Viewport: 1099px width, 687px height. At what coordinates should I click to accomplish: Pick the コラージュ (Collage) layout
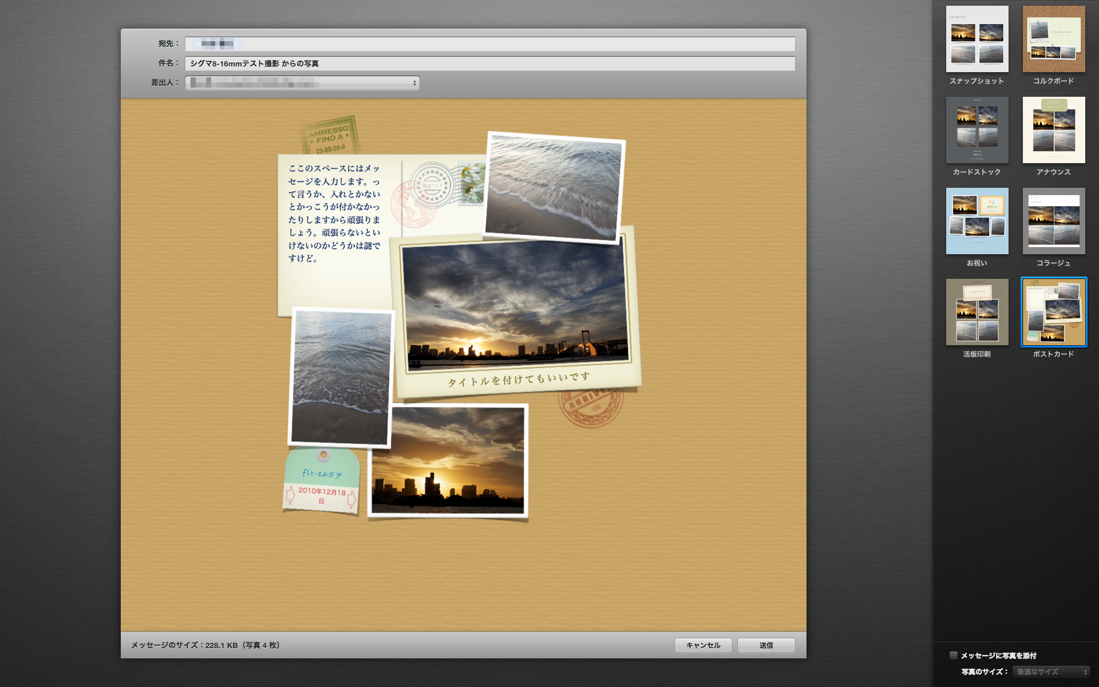point(1053,221)
